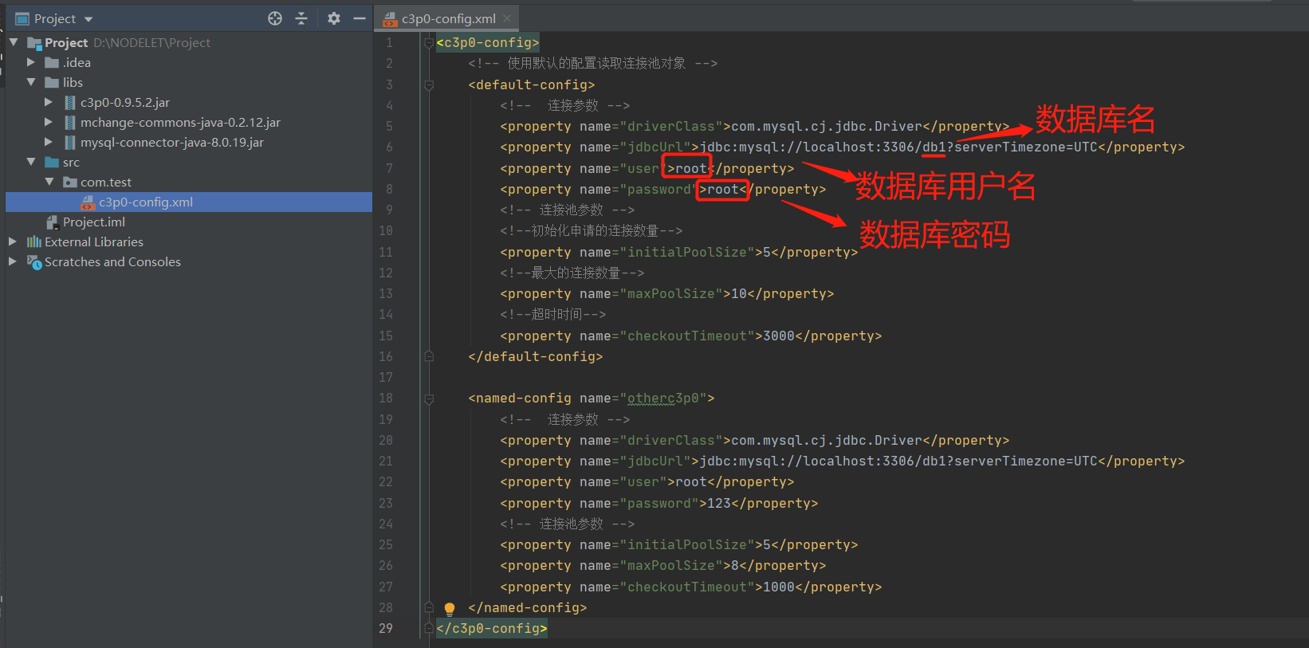This screenshot has height=648, width=1309.
Task: Switch to the c3p0-config.xml tab
Action: (x=448, y=18)
